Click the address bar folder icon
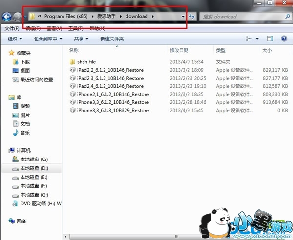Screen dimensions: 293x240 pos(32,17)
